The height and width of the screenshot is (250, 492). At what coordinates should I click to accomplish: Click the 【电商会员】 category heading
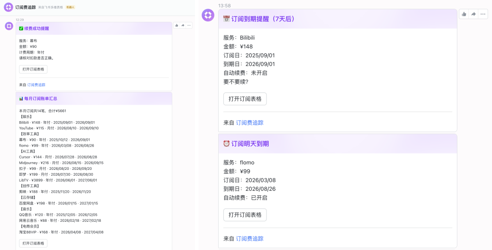[x=29, y=226]
